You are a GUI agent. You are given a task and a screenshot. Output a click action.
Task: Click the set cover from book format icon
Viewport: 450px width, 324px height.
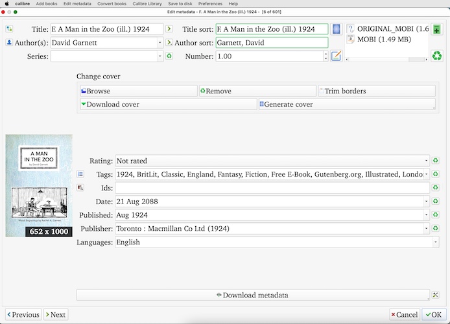336,29
